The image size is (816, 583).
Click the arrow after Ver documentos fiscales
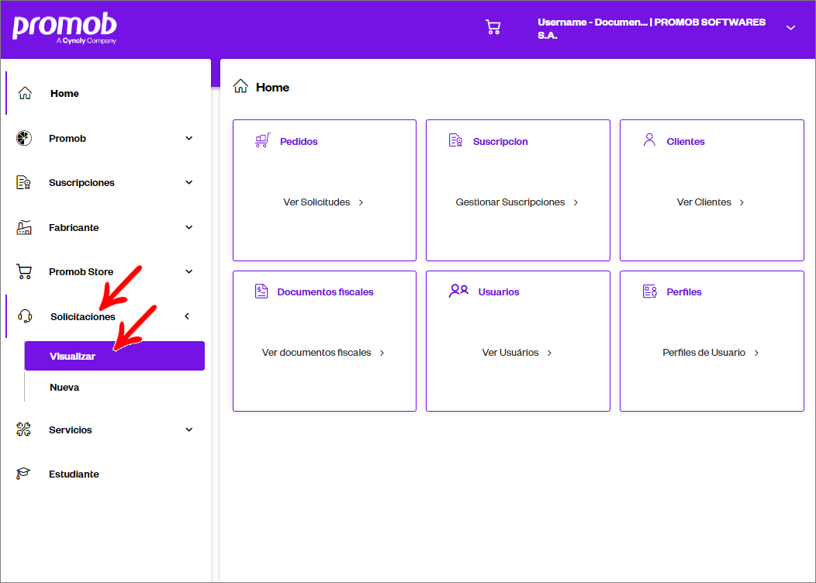(382, 353)
